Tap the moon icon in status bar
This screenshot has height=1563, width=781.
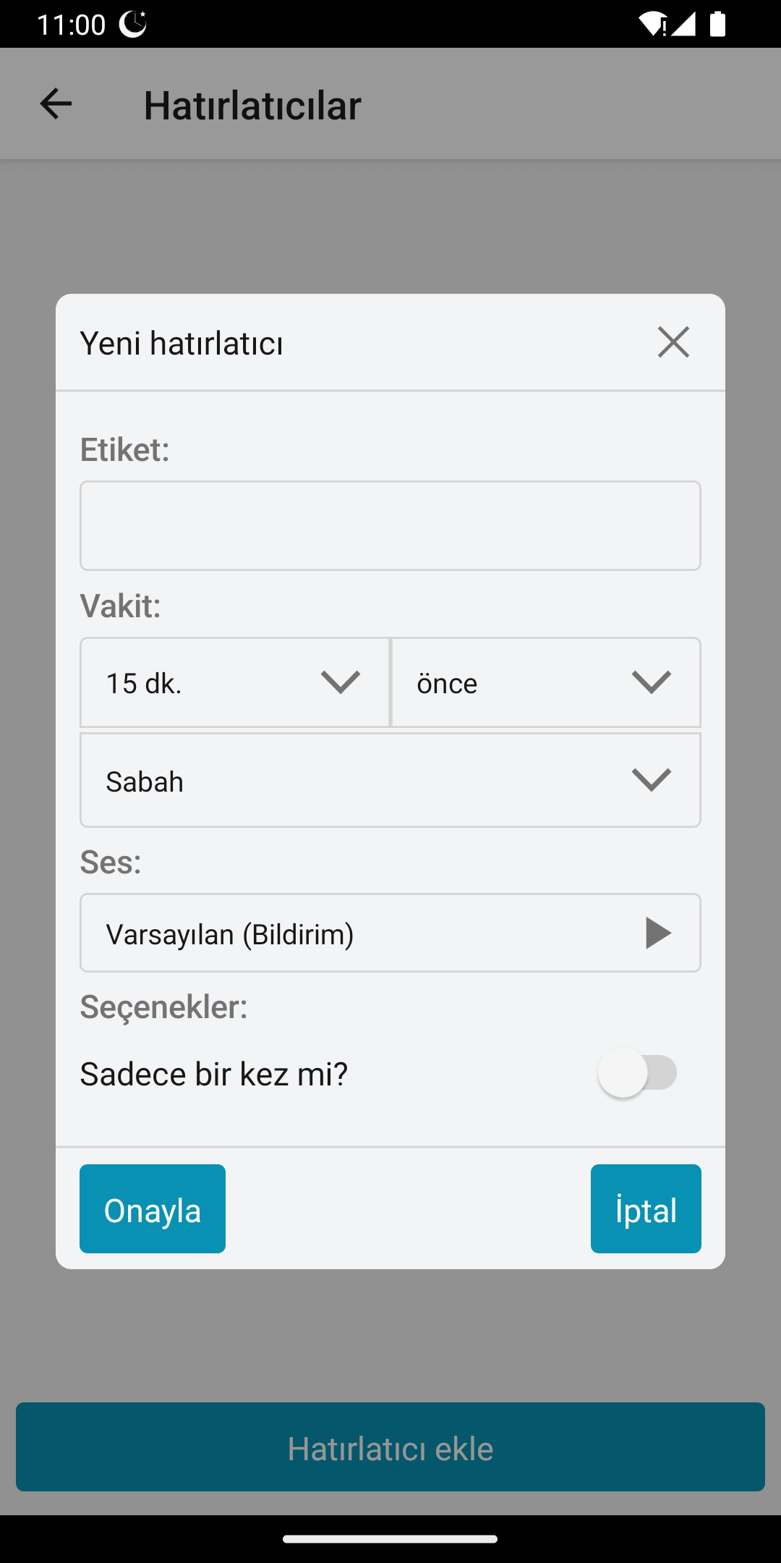click(x=133, y=24)
